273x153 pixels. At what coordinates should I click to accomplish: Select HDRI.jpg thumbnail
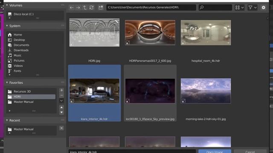94,33
